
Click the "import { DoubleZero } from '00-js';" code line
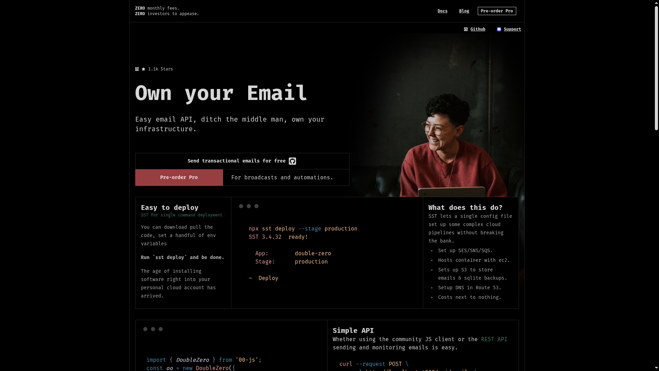click(204, 360)
